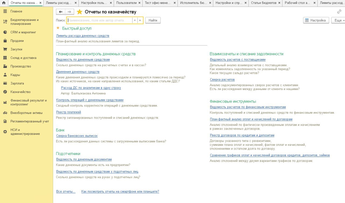Viewport: 345px width, 203px height.
Task: Click the НСИ и администрирование gear icon
Action: point(5,132)
